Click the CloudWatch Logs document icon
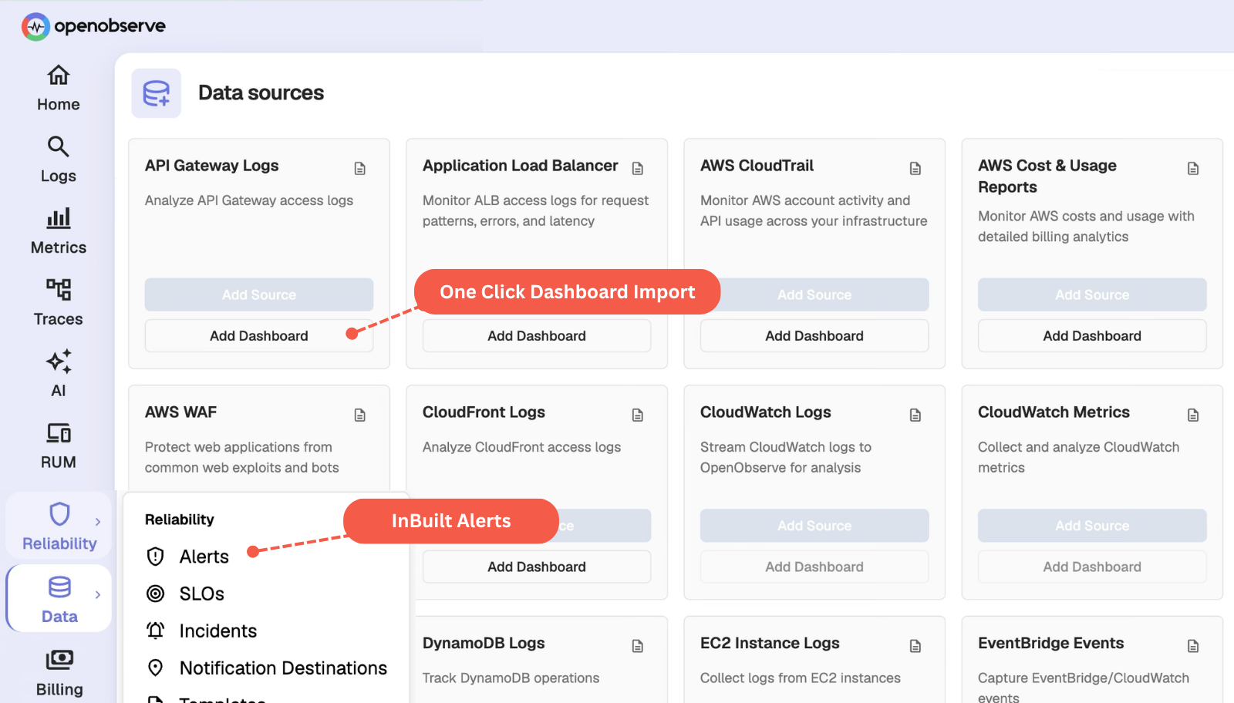 pyautogui.click(x=915, y=415)
